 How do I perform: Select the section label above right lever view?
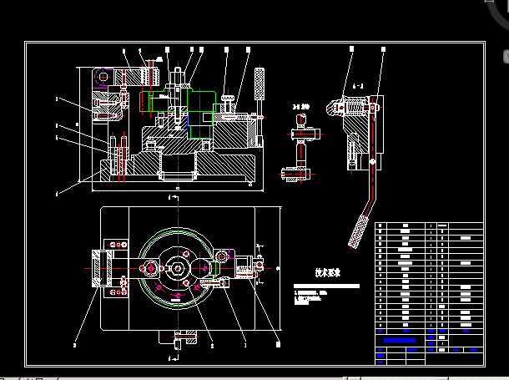pos(358,86)
